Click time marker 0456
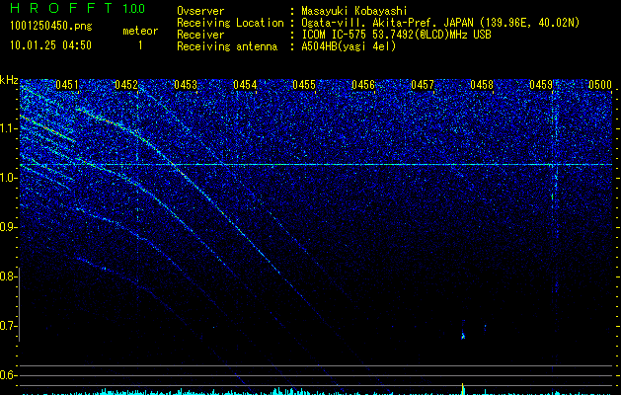Screen dimensions: 621x395 point(363,85)
